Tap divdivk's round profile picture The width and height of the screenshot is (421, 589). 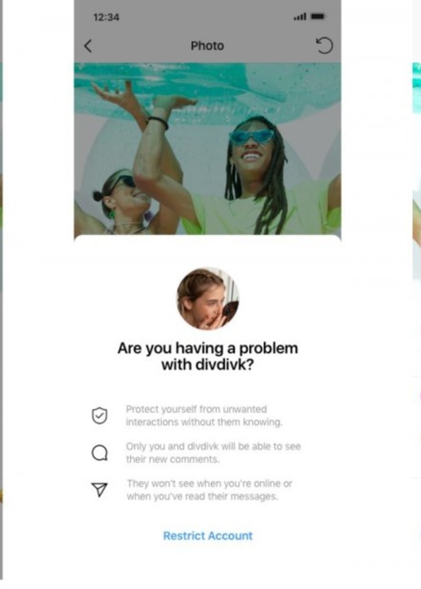coord(207,299)
